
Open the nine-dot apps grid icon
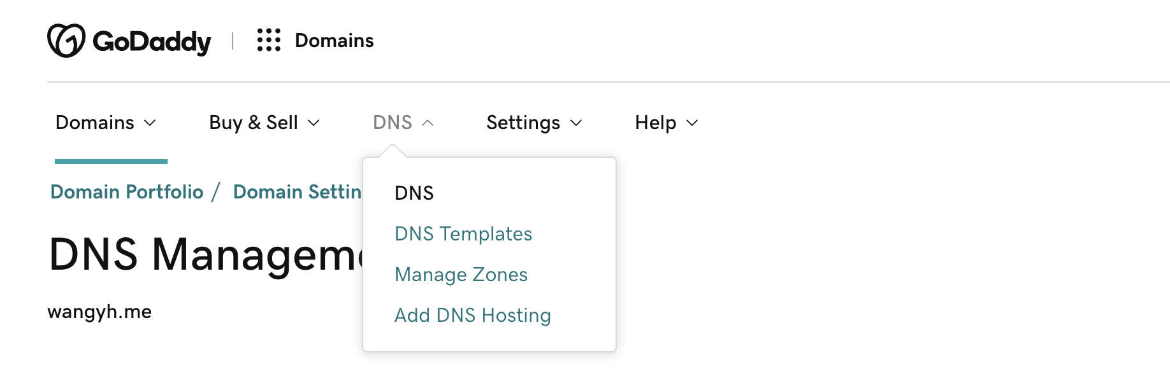click(268, 40)
